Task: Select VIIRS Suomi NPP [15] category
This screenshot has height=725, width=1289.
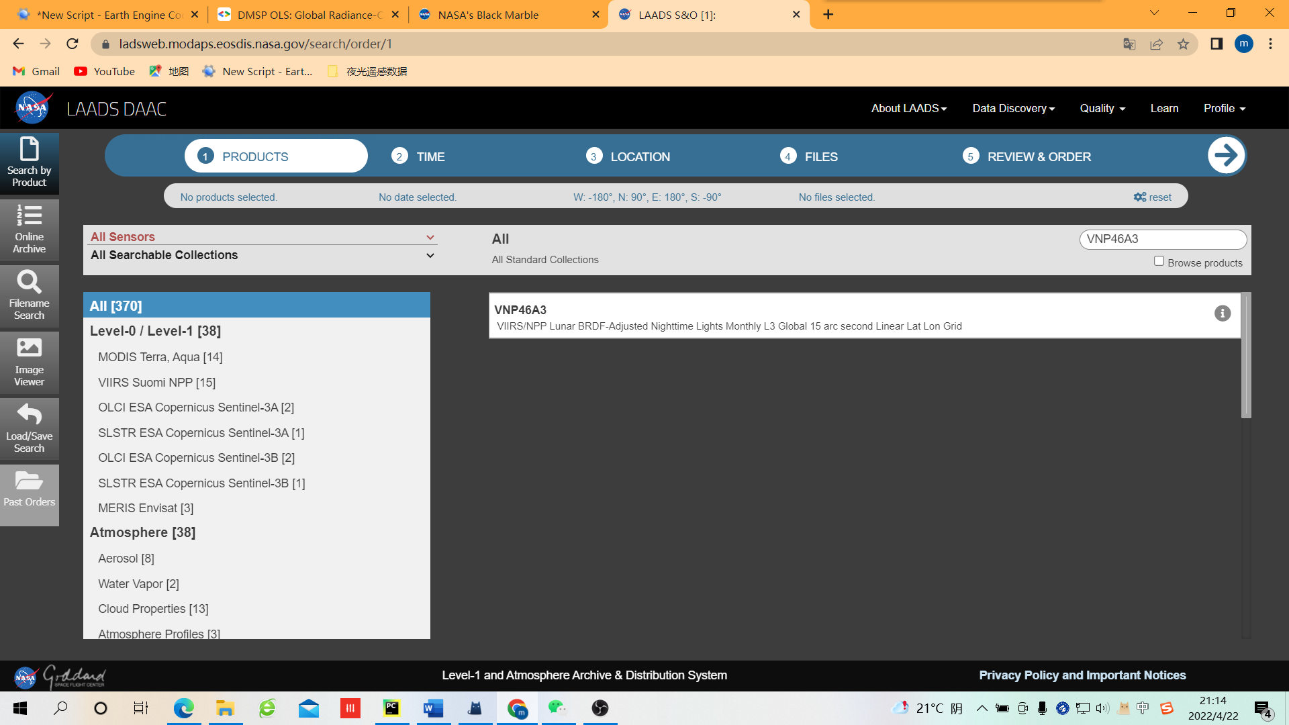Action: (x=156, y=383)
